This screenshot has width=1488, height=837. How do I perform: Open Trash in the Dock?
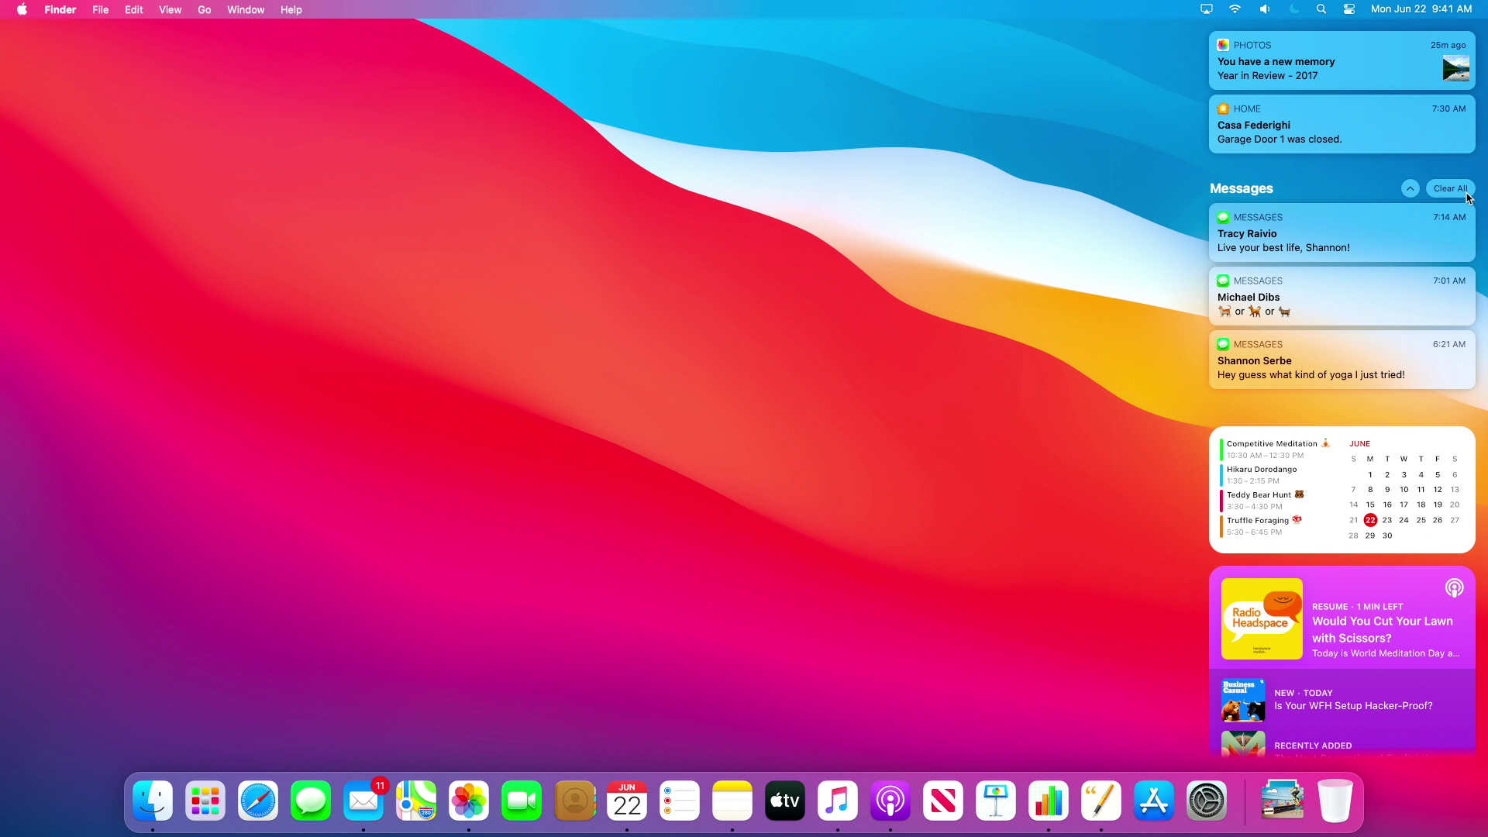(x=1335, y=801)
